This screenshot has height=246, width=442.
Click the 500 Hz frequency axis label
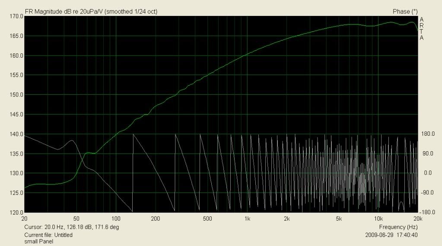(x=207, y=219)
